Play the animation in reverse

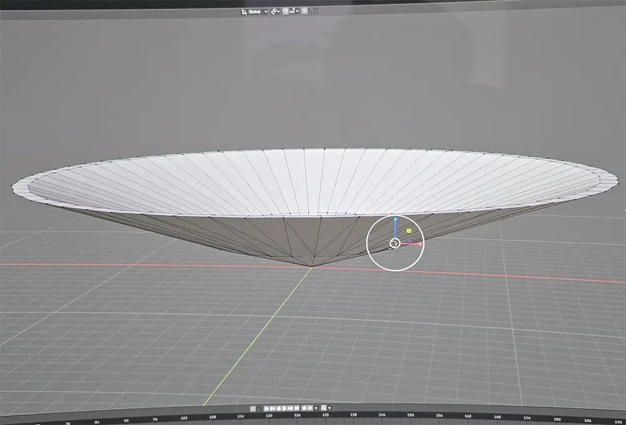click(x=279, y=409)
